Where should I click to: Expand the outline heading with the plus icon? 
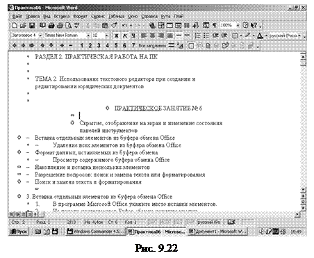(62, 46)
